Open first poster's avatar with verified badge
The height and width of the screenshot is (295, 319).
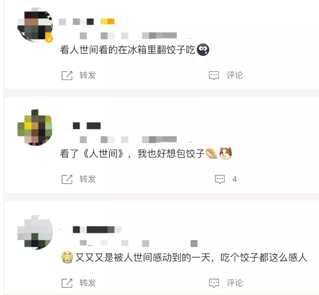pos(35,25)
